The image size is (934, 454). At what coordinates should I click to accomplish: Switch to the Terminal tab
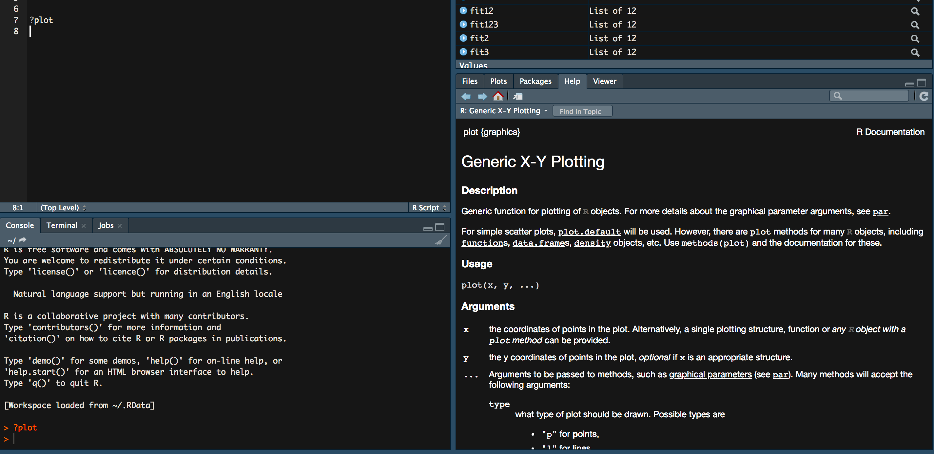pos(62,225)
